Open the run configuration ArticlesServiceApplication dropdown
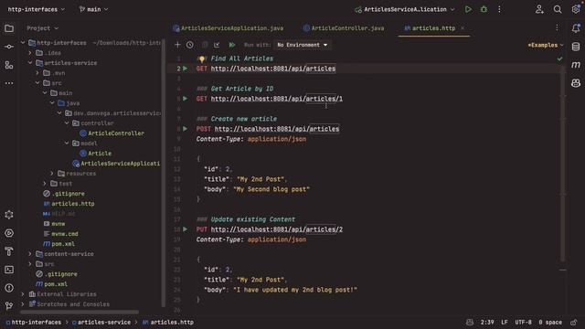This screenshot has width=585, height=329. tap(405, 9)
